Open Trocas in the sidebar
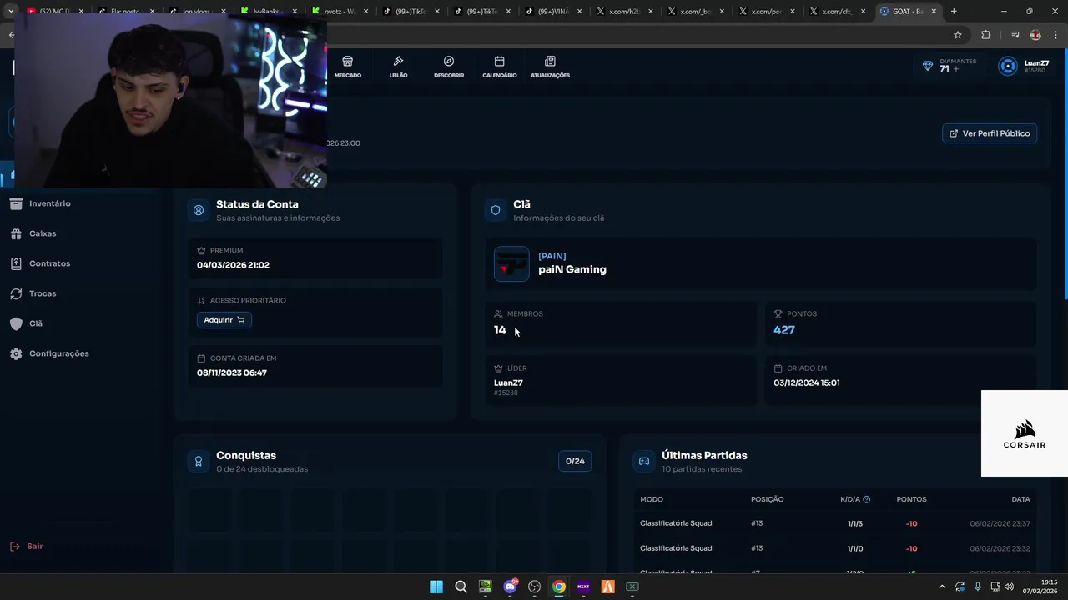Viewport: 1068px width, 600px height. [x=43, y=293]
